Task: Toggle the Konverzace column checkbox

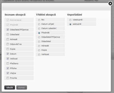Action: pos(8,20)
